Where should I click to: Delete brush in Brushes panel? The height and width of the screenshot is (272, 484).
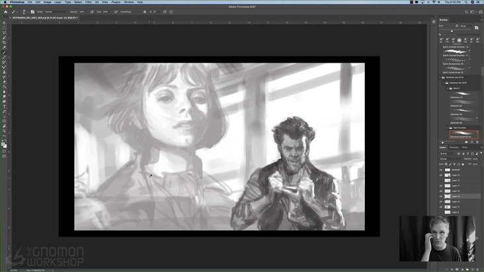pyautogui.click(x=477, y=143)
